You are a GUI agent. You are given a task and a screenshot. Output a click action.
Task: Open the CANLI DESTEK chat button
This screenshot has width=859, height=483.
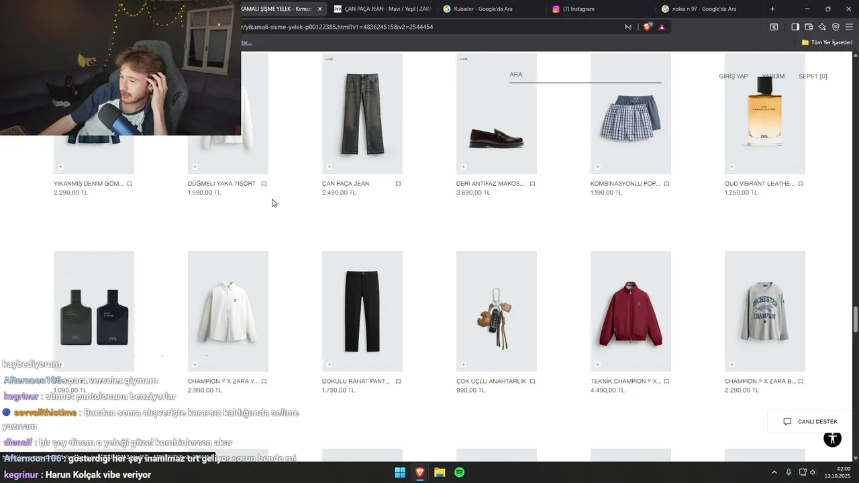pyautogui.click(x=810, y=421)
